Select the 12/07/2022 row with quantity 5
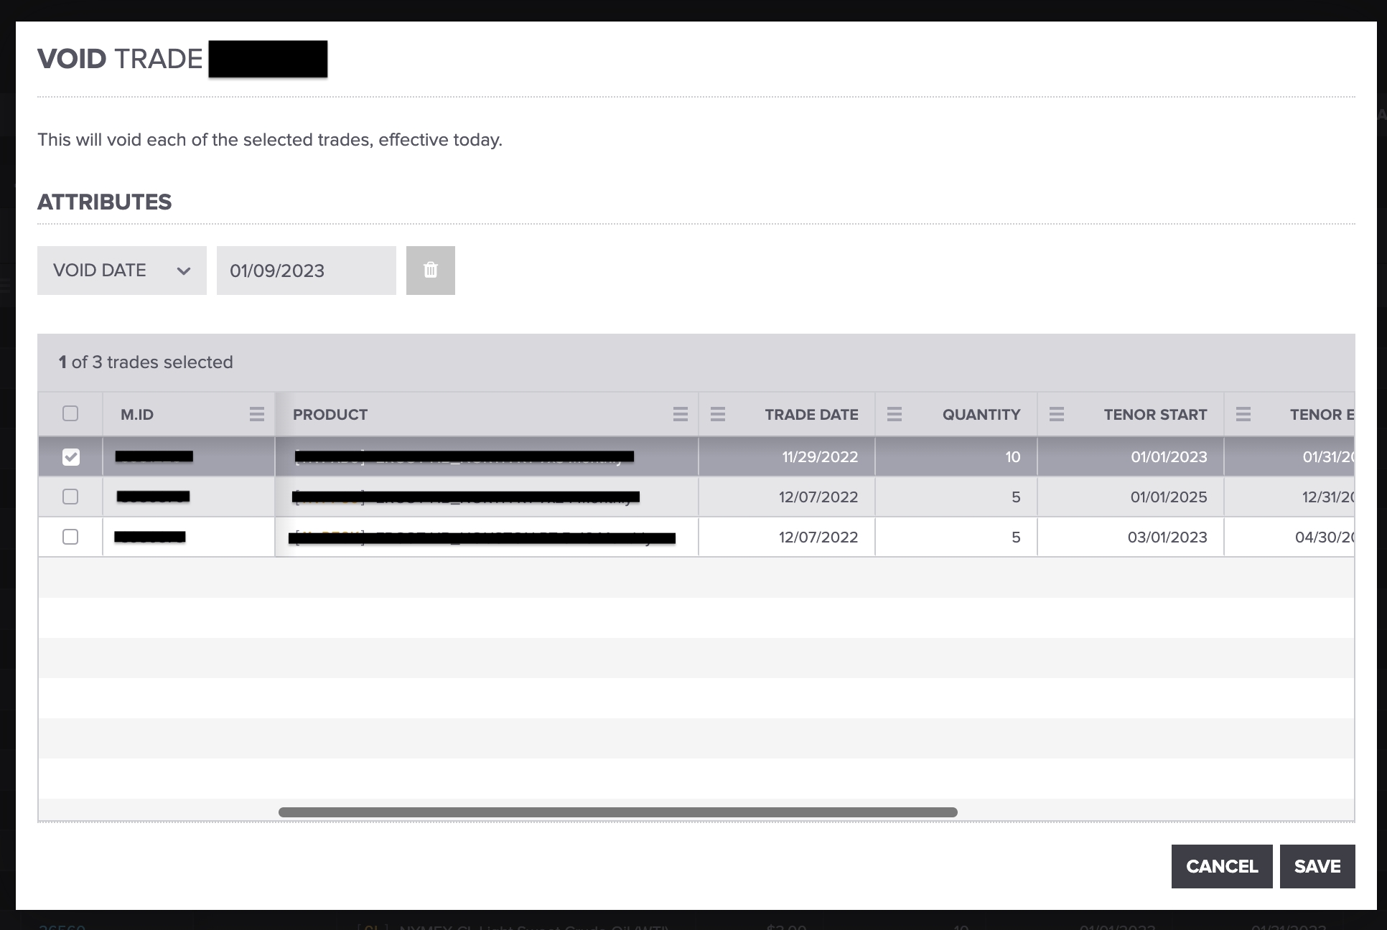The image size is (1387, 930). (x=818, y=497)
